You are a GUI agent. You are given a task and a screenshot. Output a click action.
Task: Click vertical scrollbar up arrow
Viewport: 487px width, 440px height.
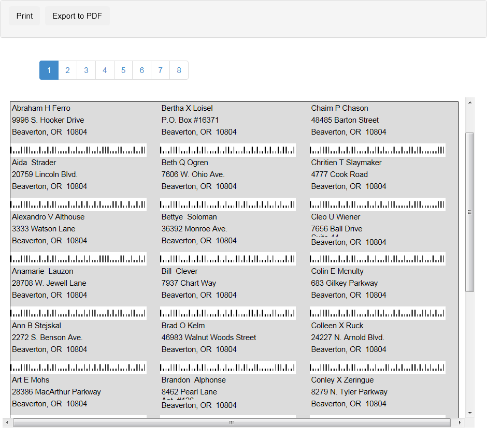[x=470, y=102]
